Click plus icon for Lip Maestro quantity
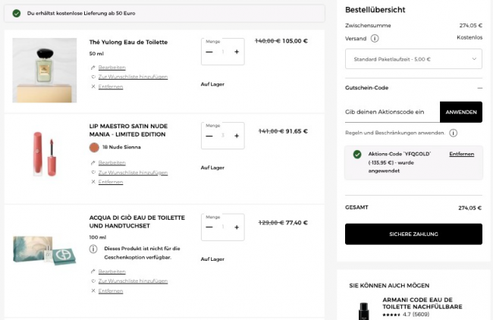Screen dimensions: 493x320 [x=237, y=136]
